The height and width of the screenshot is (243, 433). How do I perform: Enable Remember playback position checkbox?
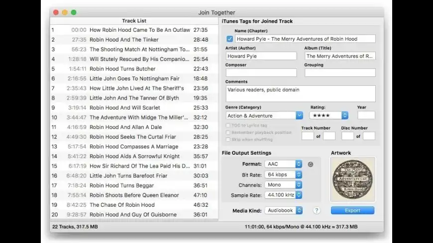point(228,132)
